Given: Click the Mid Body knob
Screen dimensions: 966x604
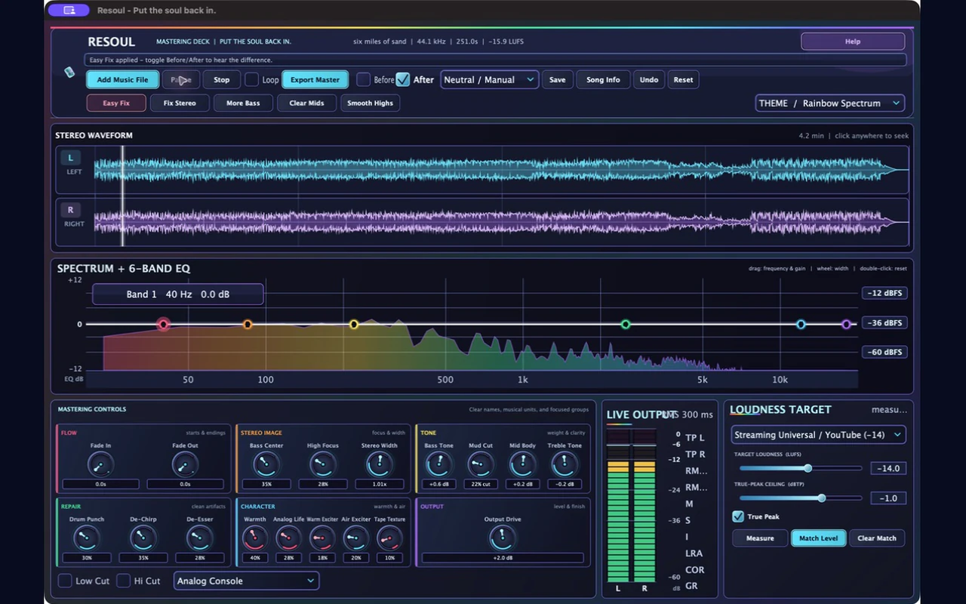Looking at the screenshot, I should coord(522,464).
